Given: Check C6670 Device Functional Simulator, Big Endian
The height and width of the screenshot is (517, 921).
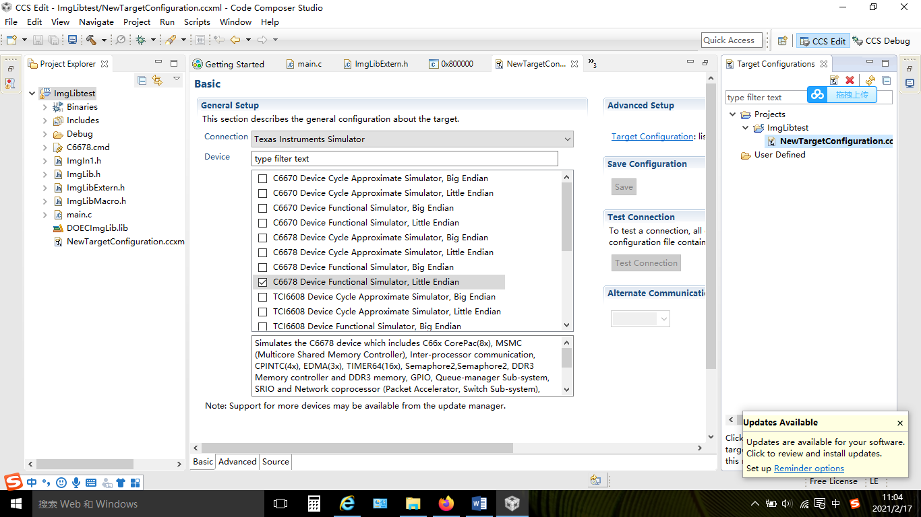Looking at the screenshot, I should click(262, 207).
